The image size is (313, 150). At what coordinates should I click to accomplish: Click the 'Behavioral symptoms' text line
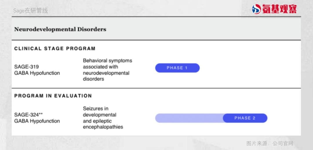click(107, 61)
